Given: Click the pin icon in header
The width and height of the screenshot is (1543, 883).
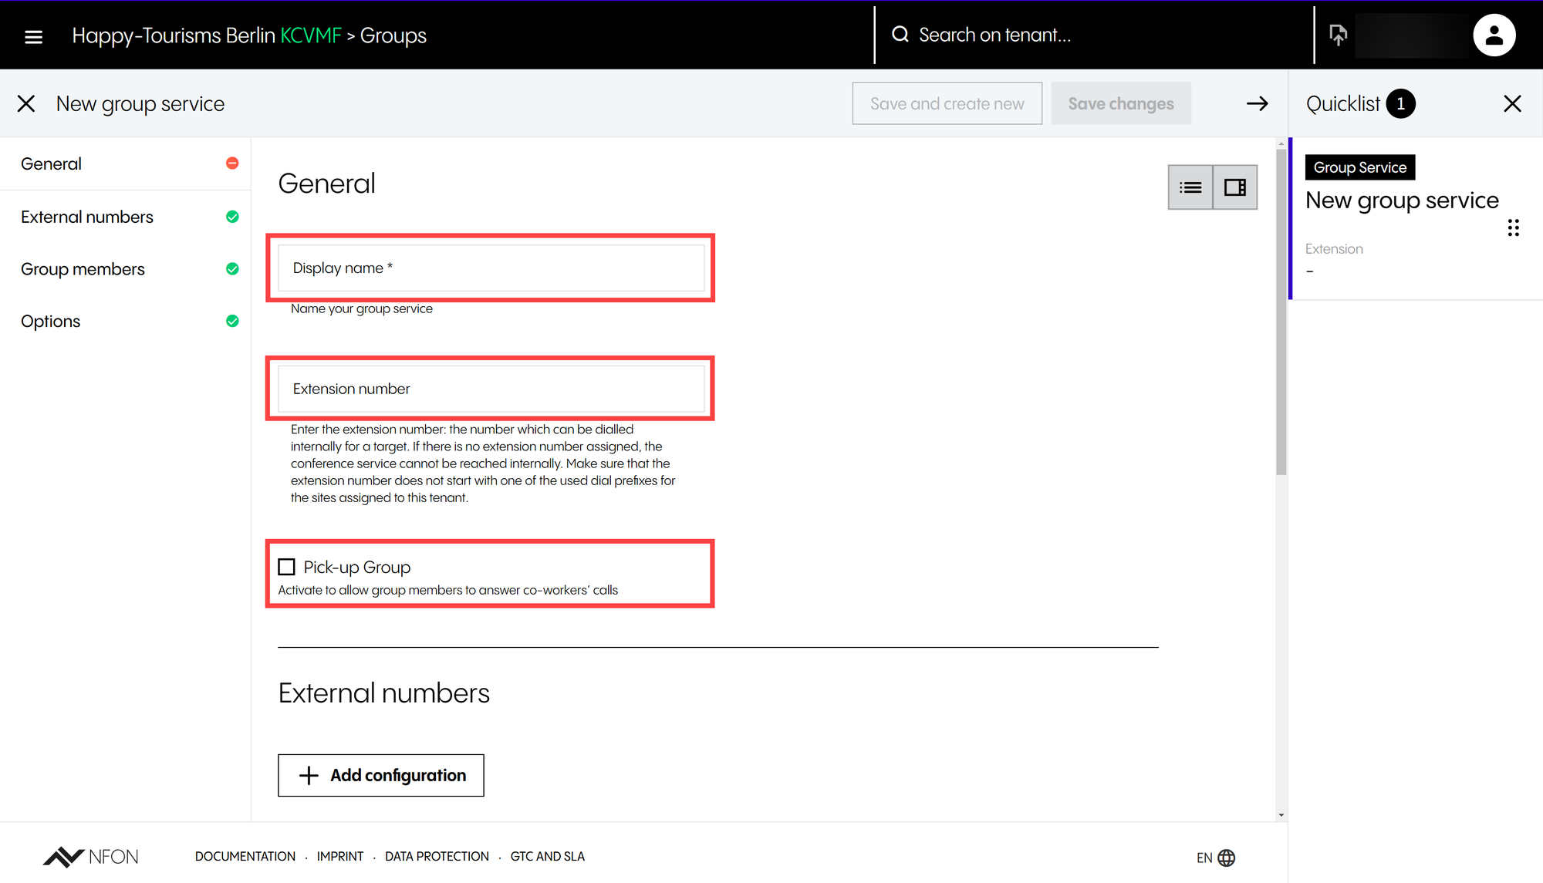Looking at the screenshot, I should coord(1338,35).
